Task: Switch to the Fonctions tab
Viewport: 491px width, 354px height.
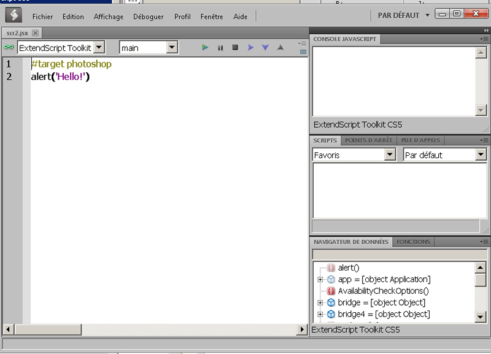Action: click(x=413, y=242)
